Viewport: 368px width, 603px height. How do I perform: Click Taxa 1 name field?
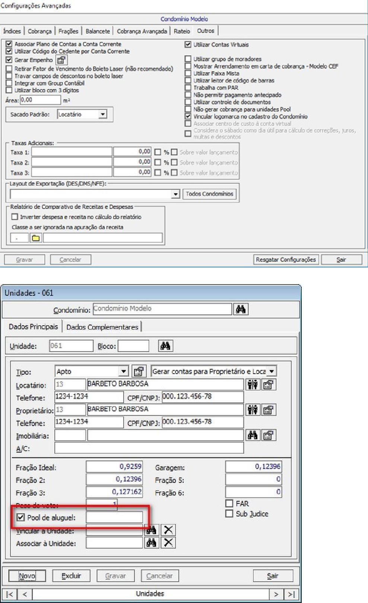coord(72,152)
